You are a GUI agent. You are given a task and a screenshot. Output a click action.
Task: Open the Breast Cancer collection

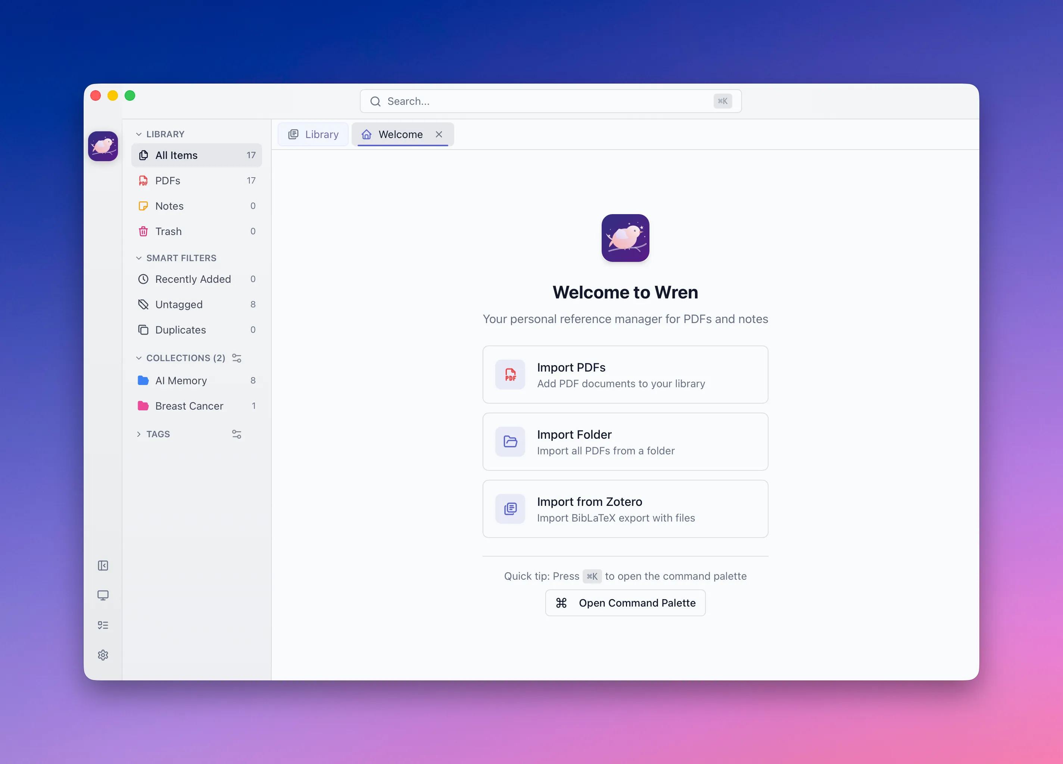click(197, 406)
